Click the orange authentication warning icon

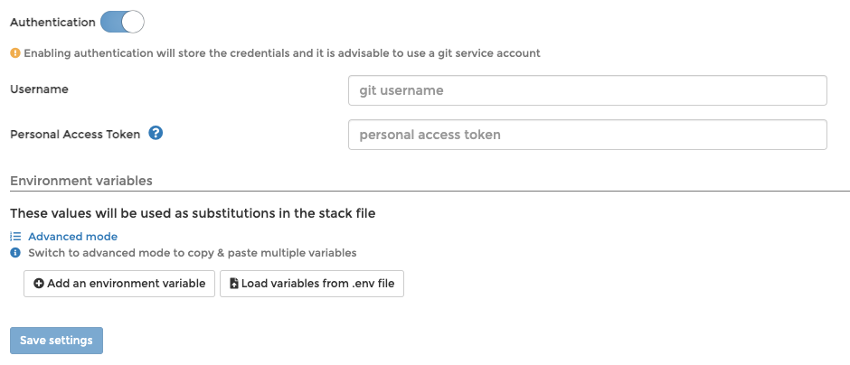(15, 53)
